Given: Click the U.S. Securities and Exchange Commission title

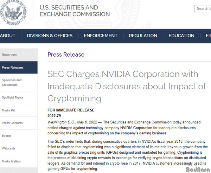Looking at the screenshot, I should click(75, 11).
